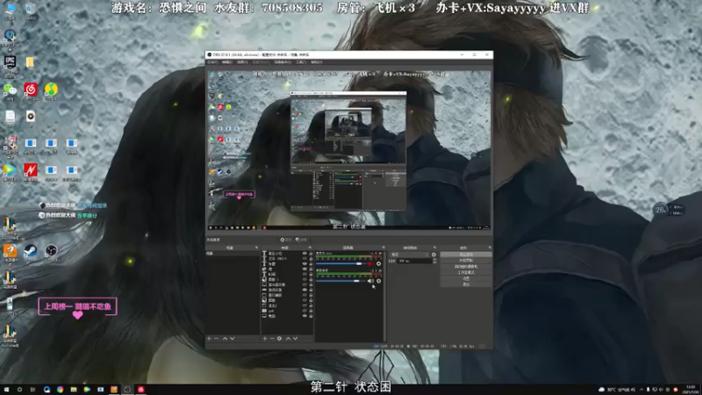This screenshot has width=702, height=395.
Task: Open the Recycle Bin desktop icon
Action: tap(31, 9)
